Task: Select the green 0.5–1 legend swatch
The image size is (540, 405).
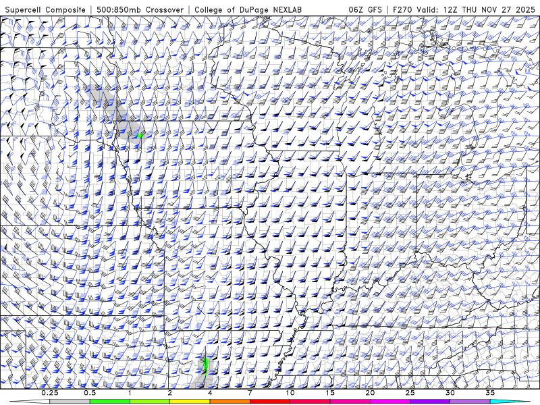Action: click(110, 402)
